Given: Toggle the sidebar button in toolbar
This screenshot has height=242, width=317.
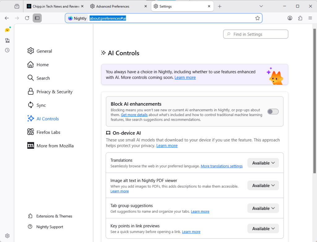Looking at the screenshot, I should pyautogui.click(x=37, y=18).
